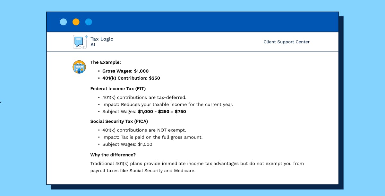The width and height of the screenshot is (385, 196).
Task: Select "The Example:" heading
Action: pyautogui.click(x=106, y=62)
